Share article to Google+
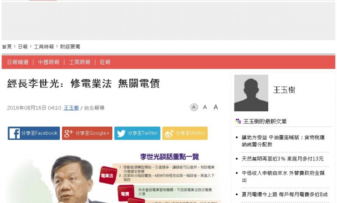The width and height of the screenshot is (337, 203). tap(87, 133)
